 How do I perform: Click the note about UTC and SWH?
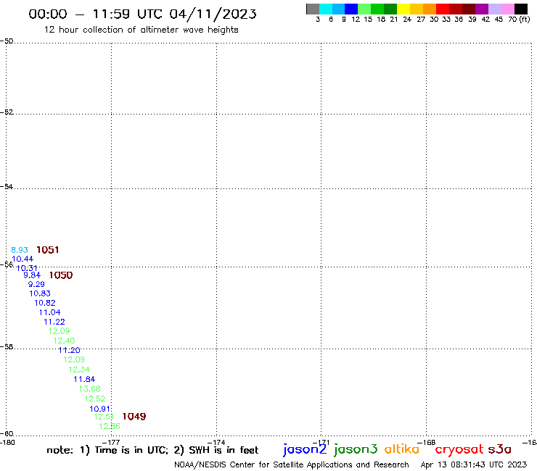click(152, 450)
